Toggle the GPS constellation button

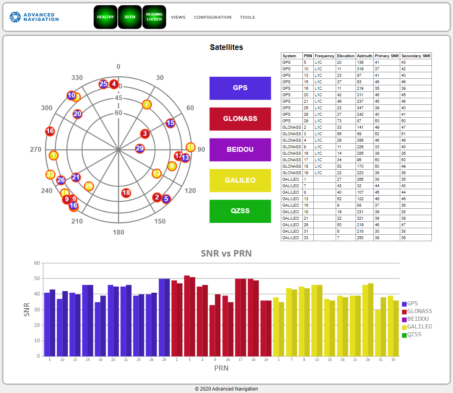click(240, 88)
